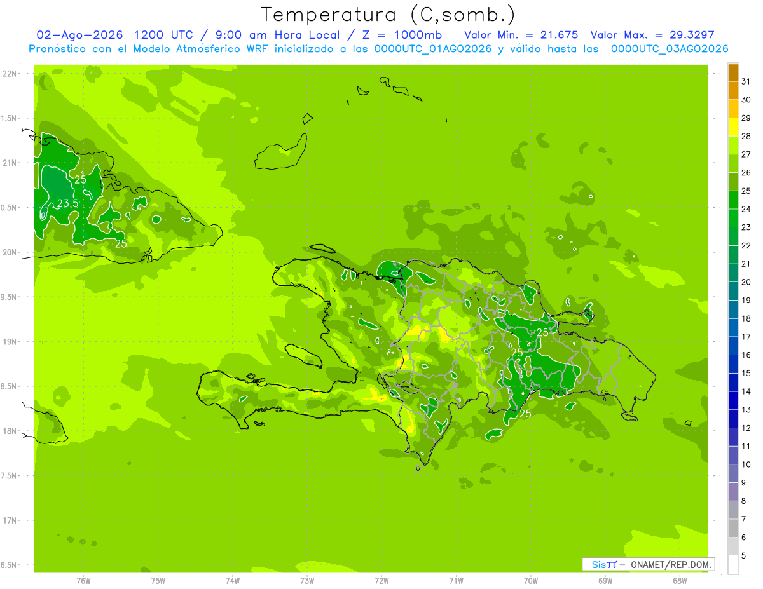This screenshot has width=763, height=589.
Task: Click the '22N' latitude label
Action: coord(10,74)
